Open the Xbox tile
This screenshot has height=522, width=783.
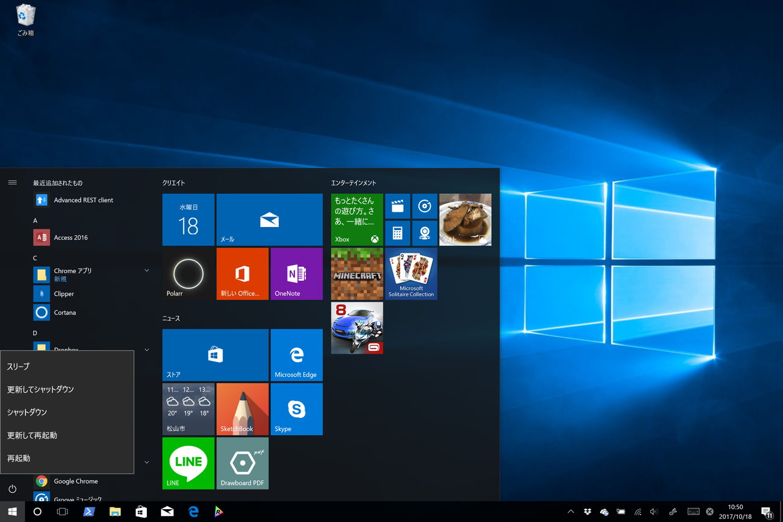pos(357,220)
